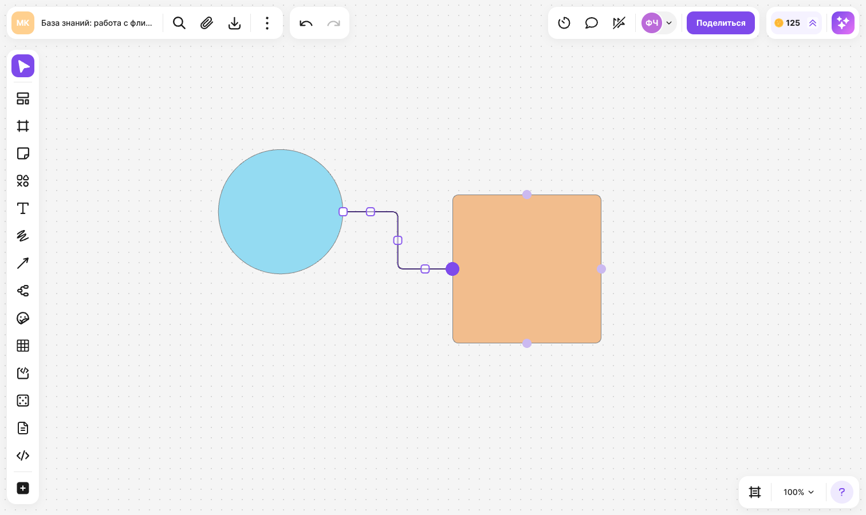This screenshot has width=866, height=515.
Task: Open the dice tool in sidebar
Action: [x=23, y=401]
